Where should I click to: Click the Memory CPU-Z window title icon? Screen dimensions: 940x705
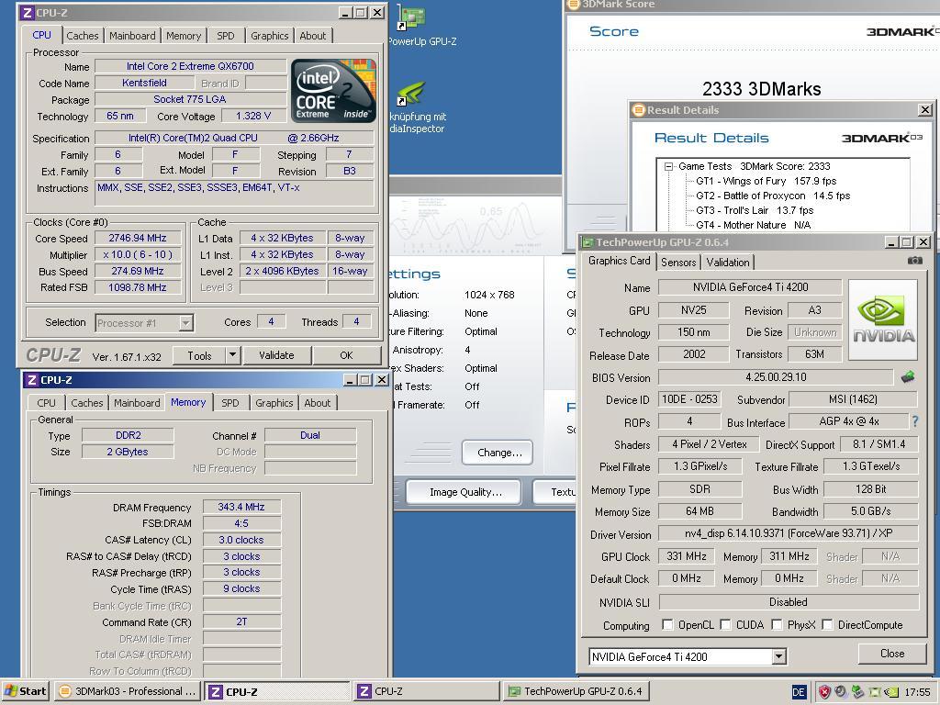32,380
